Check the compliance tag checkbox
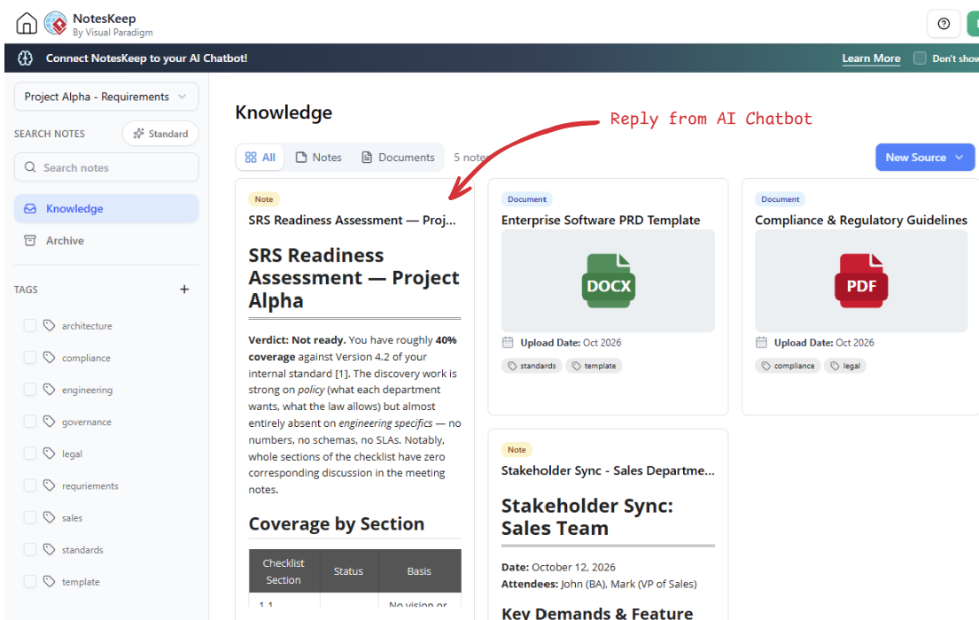This screenshot has height=620, width=979. [x=30, y=357]
